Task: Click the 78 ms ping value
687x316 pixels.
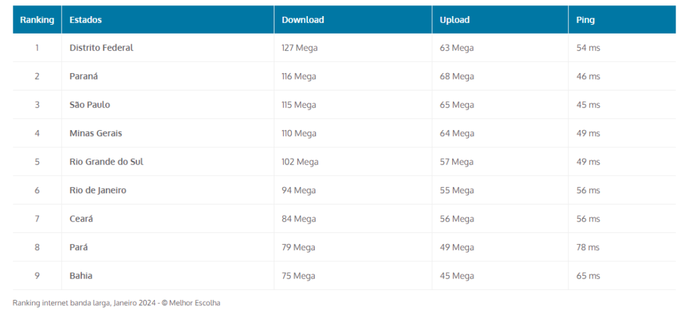Action: 588,248
